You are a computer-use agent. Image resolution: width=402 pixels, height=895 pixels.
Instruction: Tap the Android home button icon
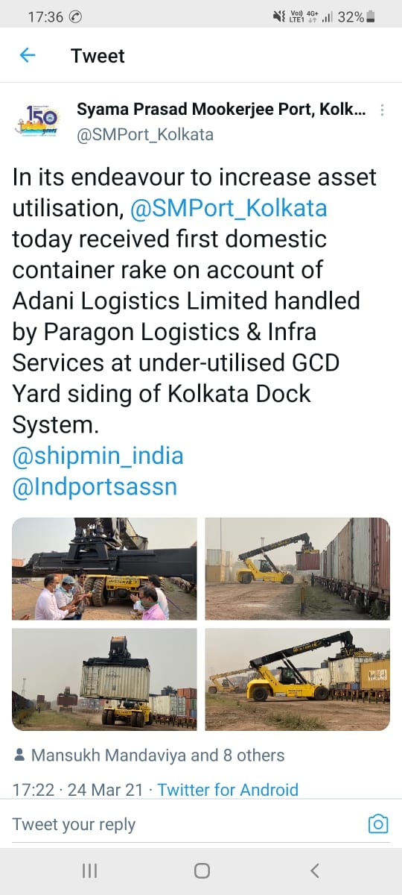click(x=201, y=870)
